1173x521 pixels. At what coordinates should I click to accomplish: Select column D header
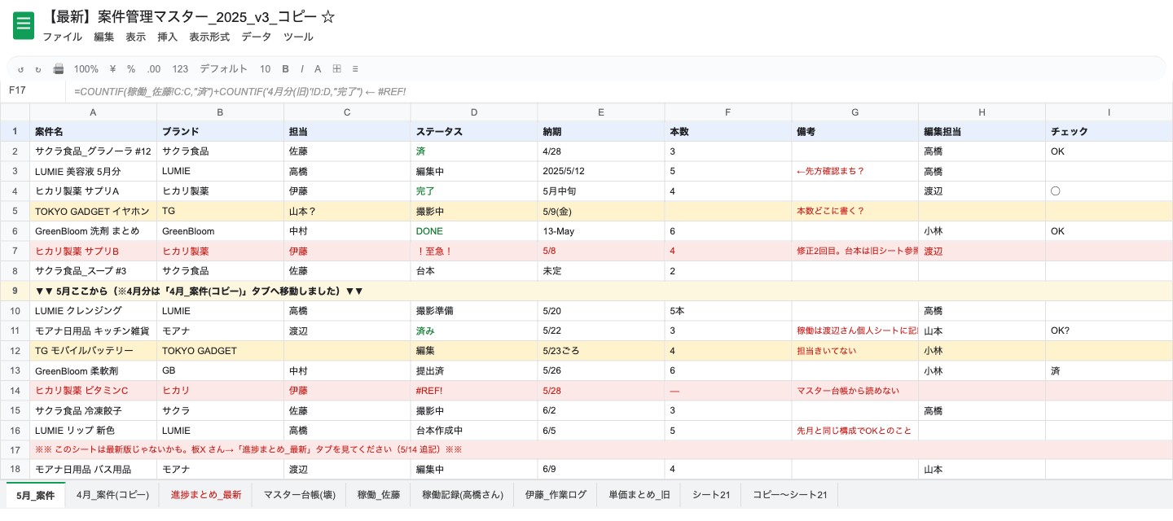tap(474, 112)
